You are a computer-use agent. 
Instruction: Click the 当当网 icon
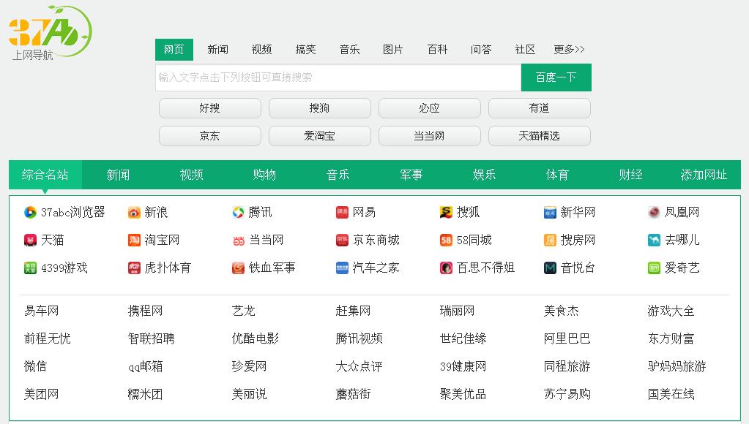pyautogui.click(x=238, y=240)
